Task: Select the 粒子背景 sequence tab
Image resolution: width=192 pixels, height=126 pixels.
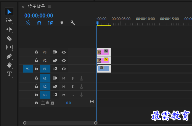Action: tap(36, 6)
